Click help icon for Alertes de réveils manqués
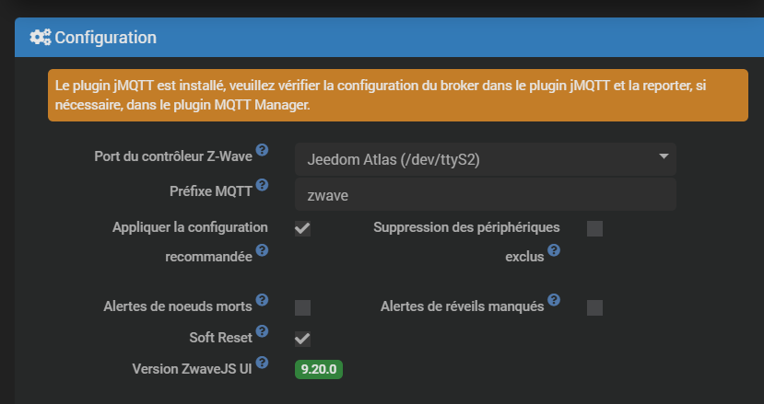The height and width of the screenshot is (404, 764). point(554,300)
